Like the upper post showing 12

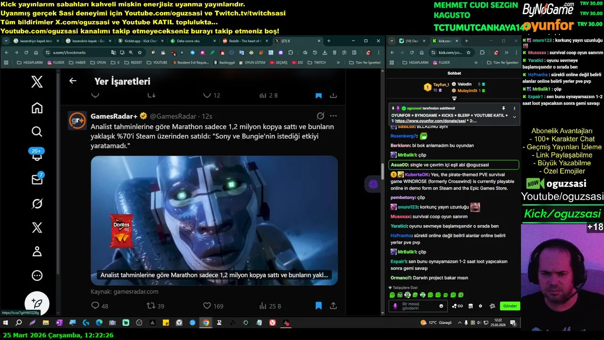211,95
